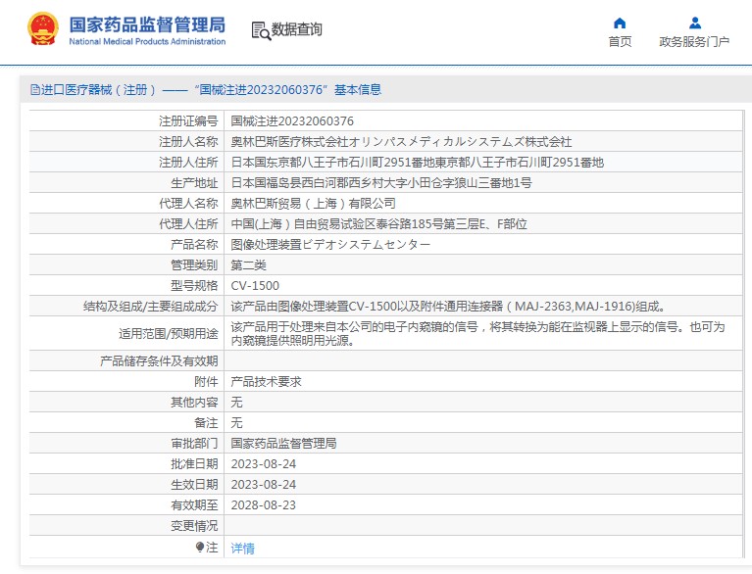
Task: Click the 变更情况 row label
Action: (x=194, y=526)
